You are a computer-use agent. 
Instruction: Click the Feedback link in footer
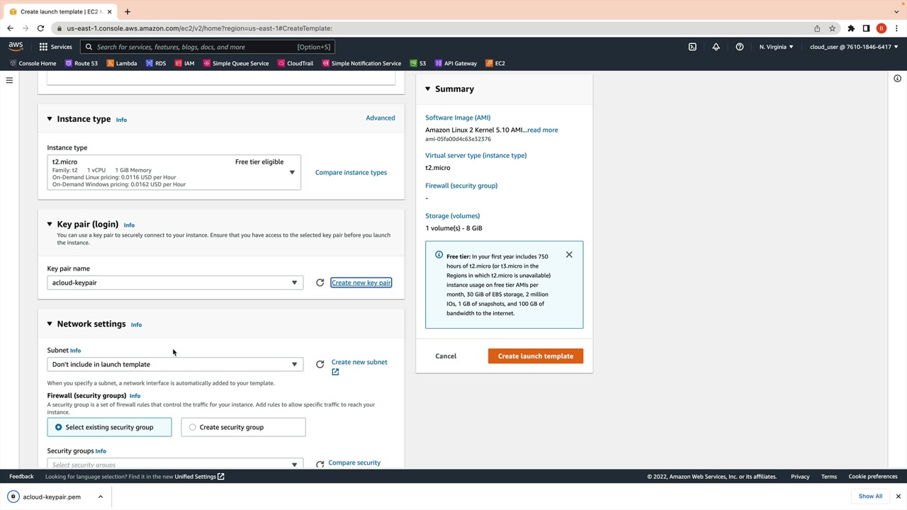(21, 477)
